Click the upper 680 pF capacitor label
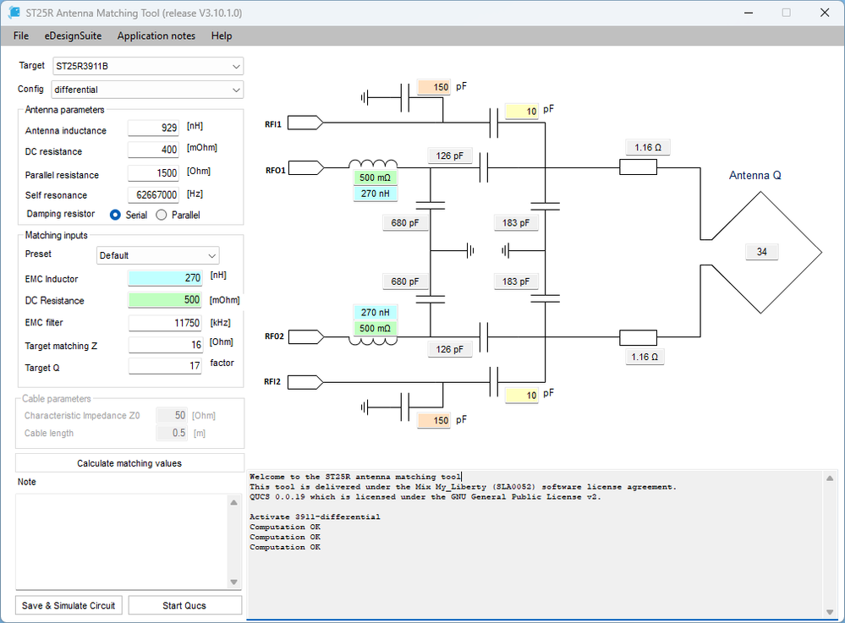Viewport: 845px width, 623px height. pyautogui.click(x=404, y=222)
